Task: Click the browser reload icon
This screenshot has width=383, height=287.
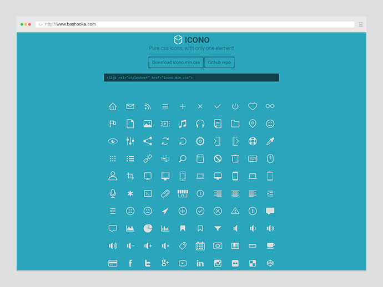Action: tap(41, 24)
